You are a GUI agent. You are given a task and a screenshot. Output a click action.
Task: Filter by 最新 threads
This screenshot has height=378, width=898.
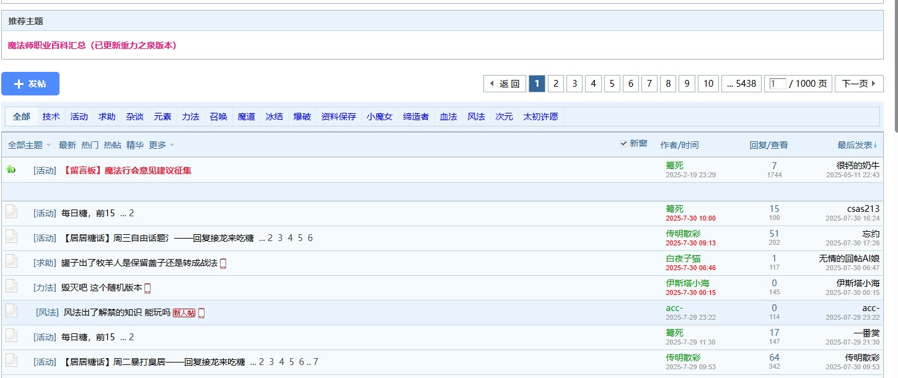pyautogui.click(x=68, y=145)
